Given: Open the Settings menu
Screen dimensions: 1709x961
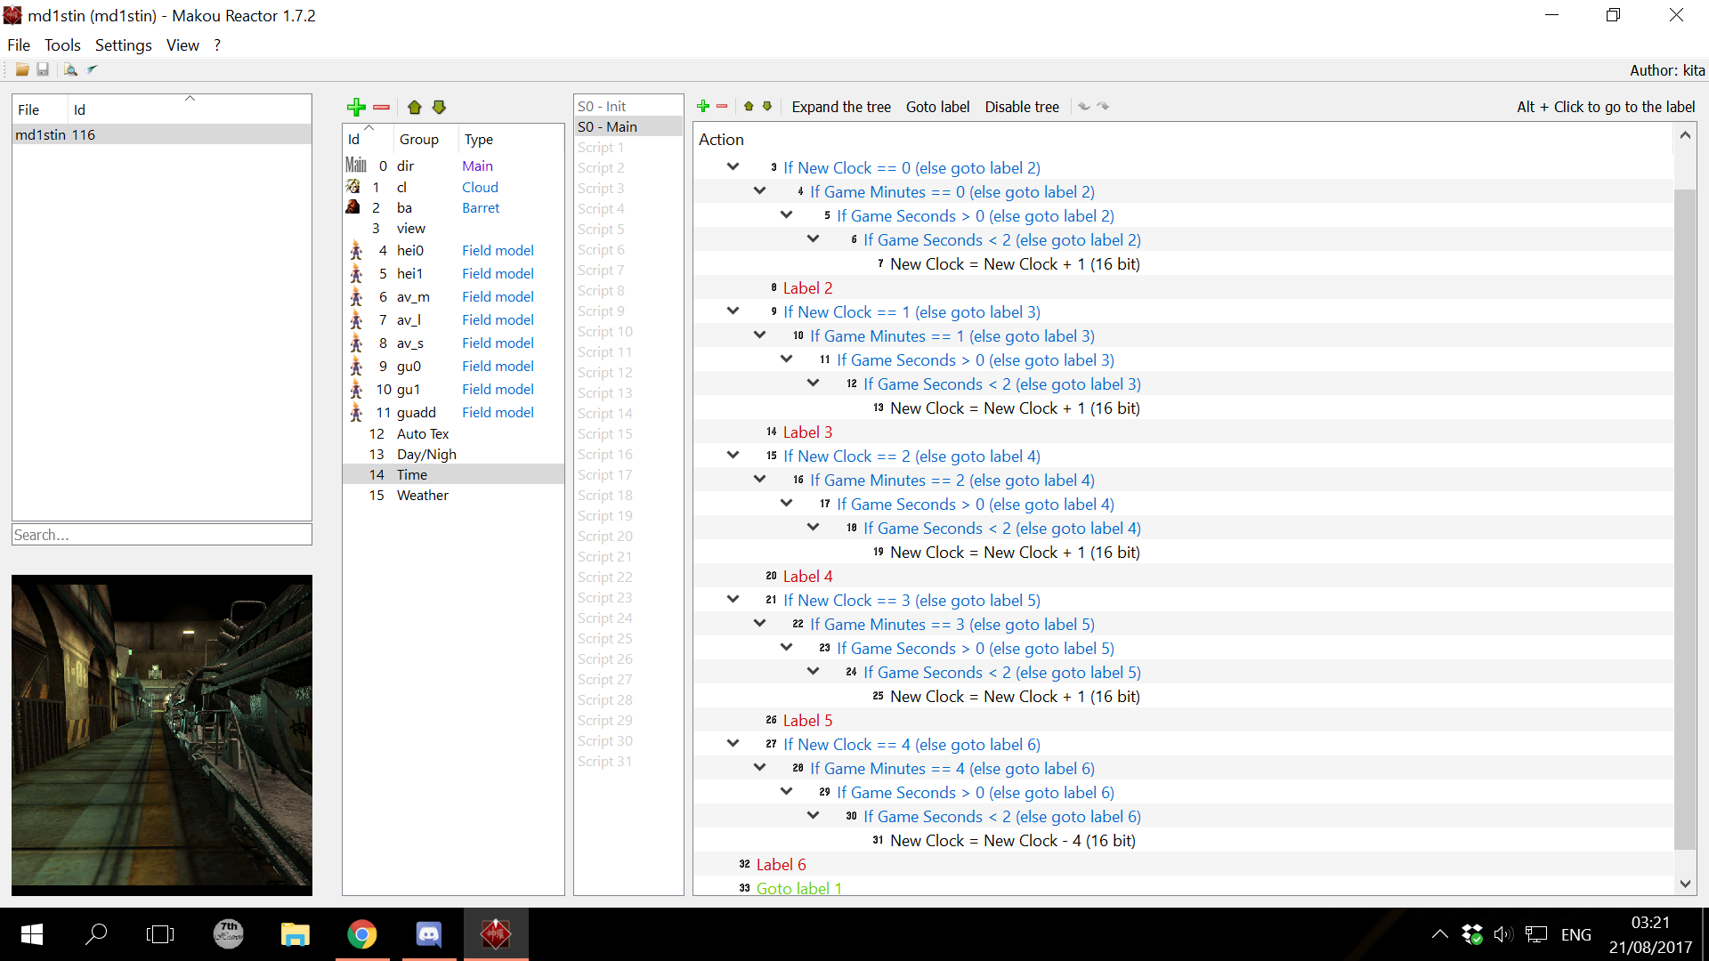Looking at the screenshot, I should (x=124, y=44).
